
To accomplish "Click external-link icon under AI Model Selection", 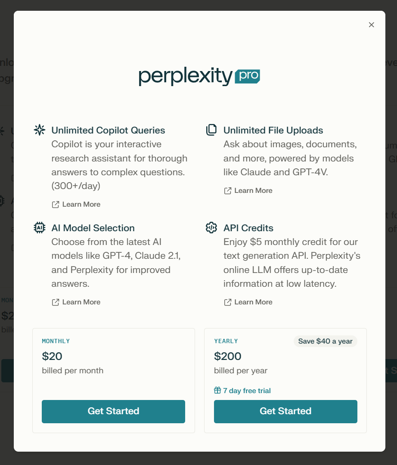I will tap(56, 302).
